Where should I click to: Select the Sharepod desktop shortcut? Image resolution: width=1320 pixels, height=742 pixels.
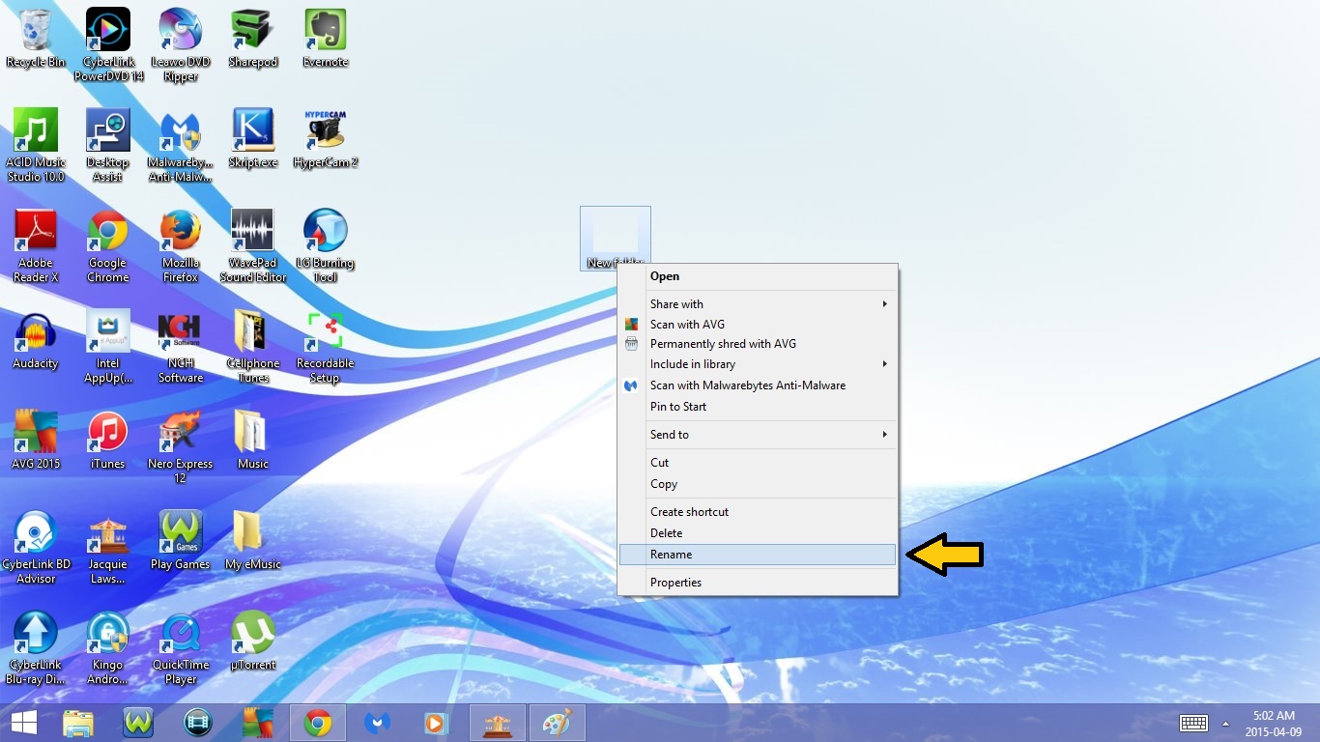pyautogui.click(x=253, y=39)
